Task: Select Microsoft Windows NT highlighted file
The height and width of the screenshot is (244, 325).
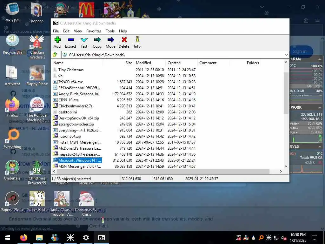Action: pyautogui.click(x=80, y=160)
